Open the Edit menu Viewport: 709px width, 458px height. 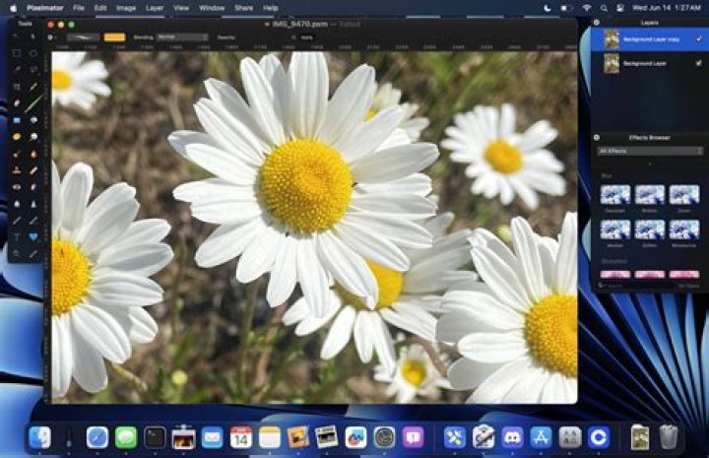[x=100, y=8]
